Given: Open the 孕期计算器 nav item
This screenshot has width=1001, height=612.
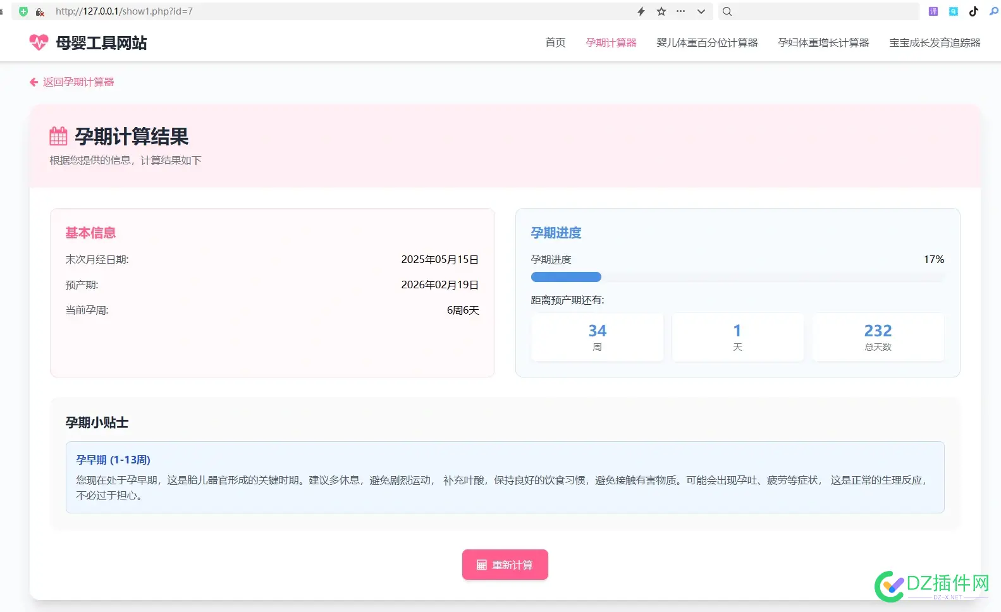Looking at the screenshot, I should click(x=611, y=42).
